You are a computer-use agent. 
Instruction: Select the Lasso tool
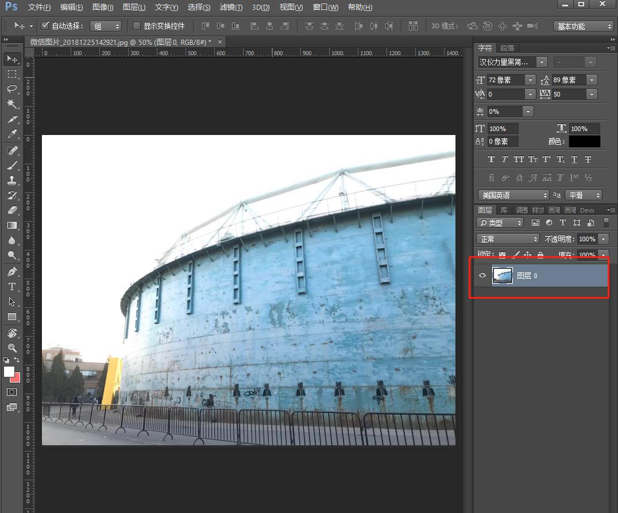(11, 89)
